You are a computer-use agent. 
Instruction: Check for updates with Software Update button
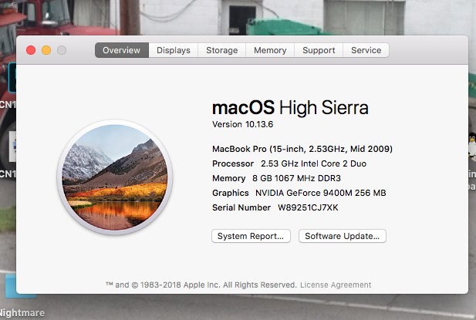coord(342,236)
